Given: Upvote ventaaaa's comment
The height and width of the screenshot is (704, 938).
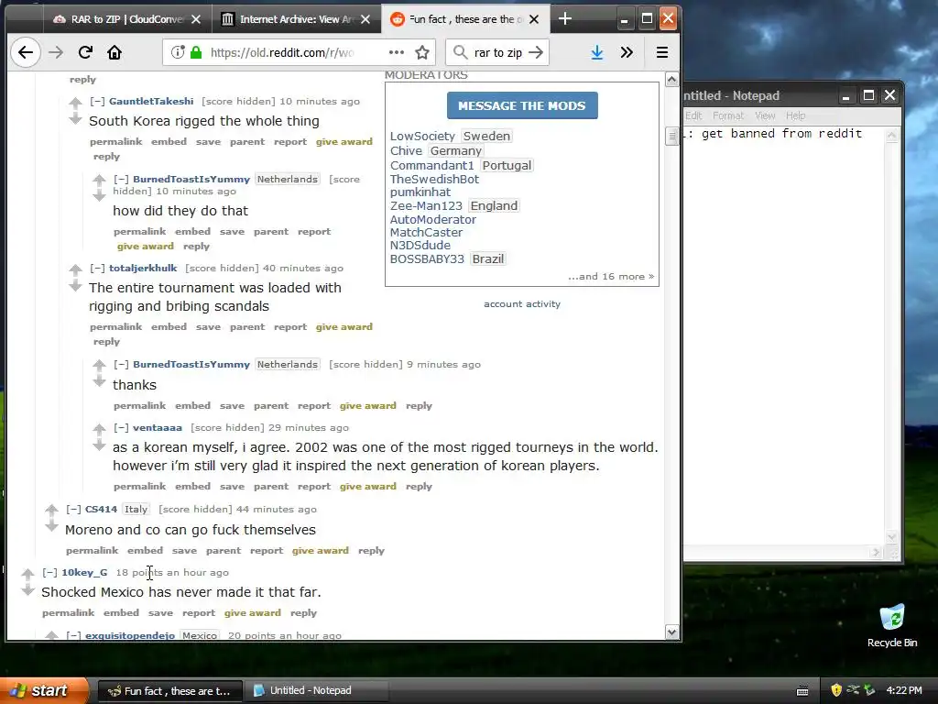Looking at the screenshot, I should coord(99,429).
